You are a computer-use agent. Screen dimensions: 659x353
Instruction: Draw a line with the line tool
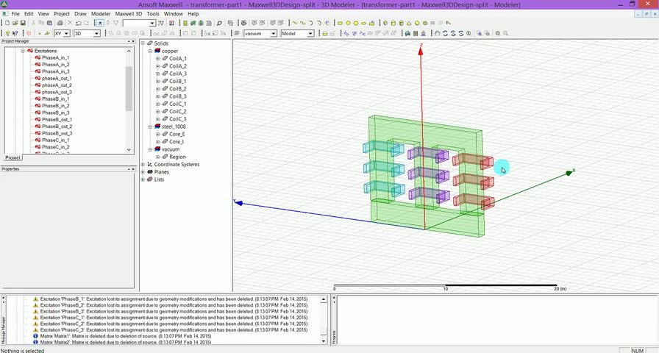[x=295, y=23]
